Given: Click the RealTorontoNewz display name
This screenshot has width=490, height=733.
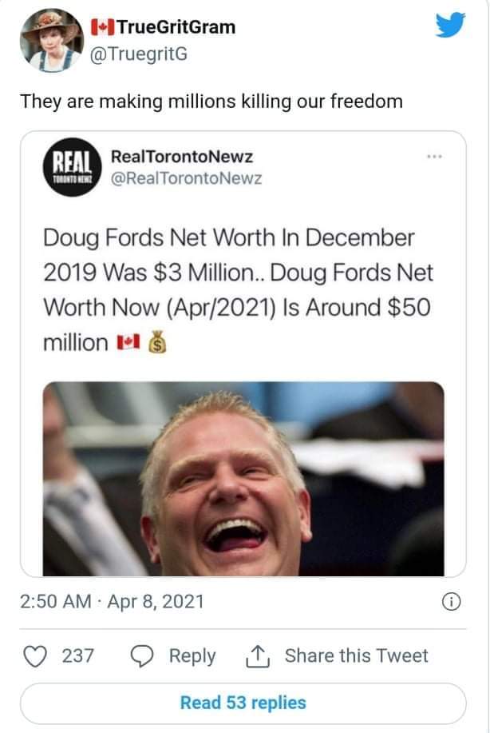Looking at the screenshot, I should pyautogui.click(x=182, y=156).
